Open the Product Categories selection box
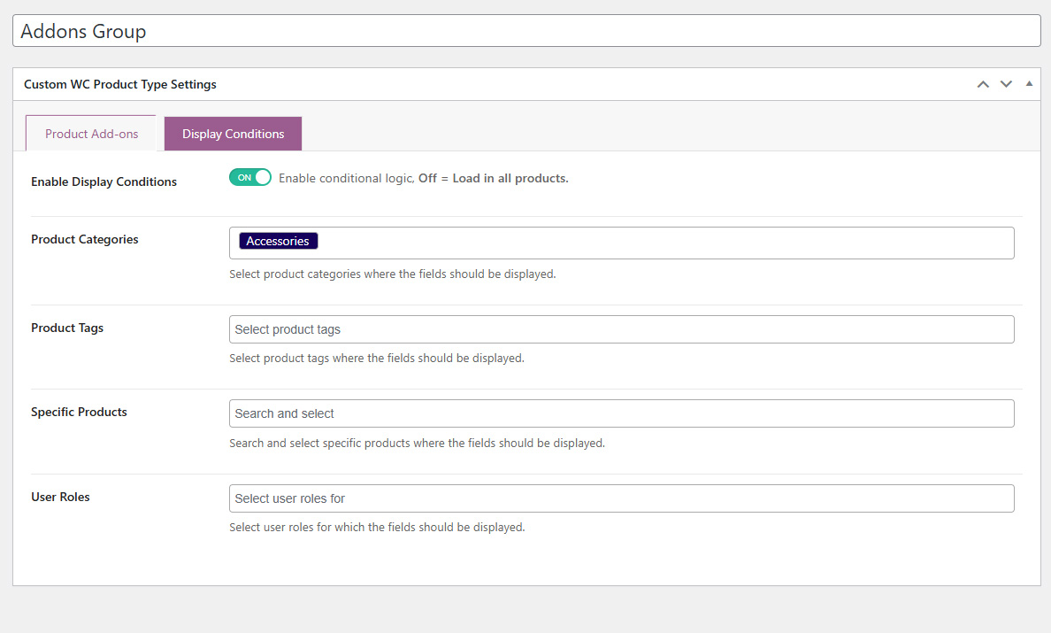Screen dimensions: 1051x633 click(x=621, y=243)
